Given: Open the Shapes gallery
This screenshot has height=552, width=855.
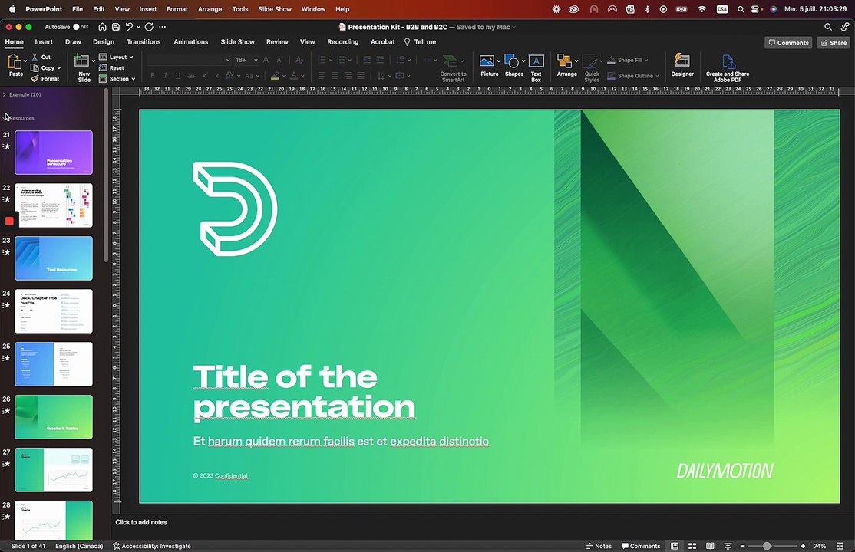Looking at the screenshot, I should tap(512, 66).
